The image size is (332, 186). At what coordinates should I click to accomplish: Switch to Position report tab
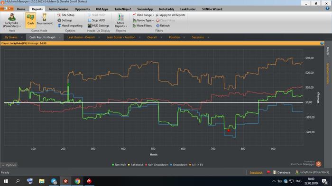point(174,37)
